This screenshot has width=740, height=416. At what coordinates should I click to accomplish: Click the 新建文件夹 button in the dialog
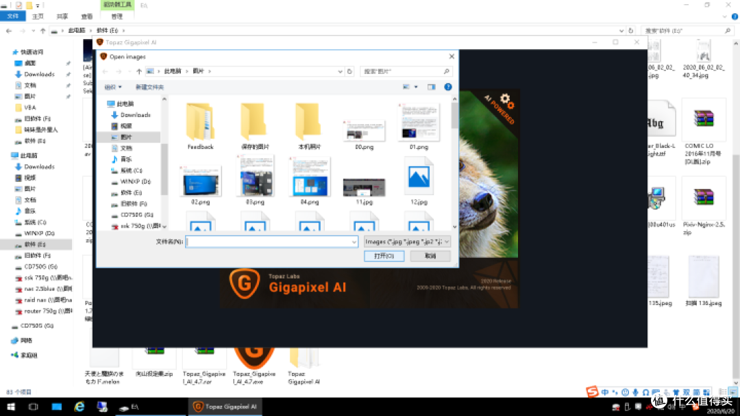[x=149, y=87]
